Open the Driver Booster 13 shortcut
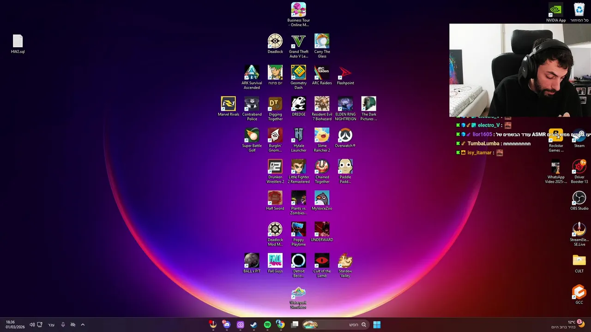This screenshot has width=591, height=332. [579, 172]
